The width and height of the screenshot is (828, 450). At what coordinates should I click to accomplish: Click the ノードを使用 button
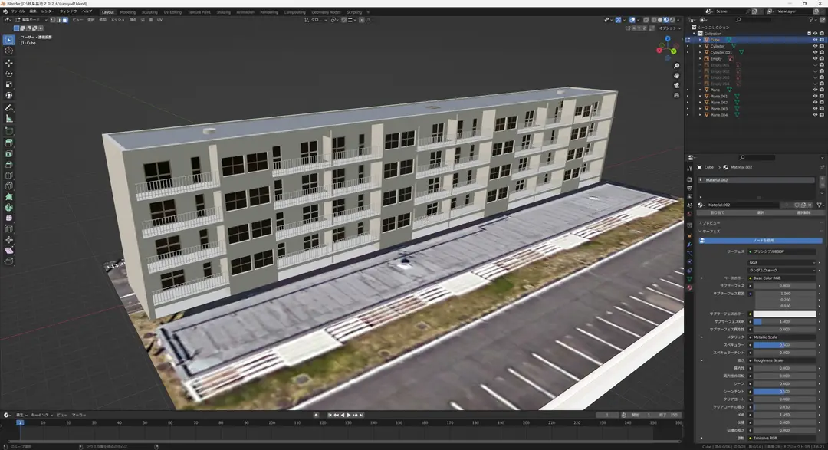coord(761,241)
